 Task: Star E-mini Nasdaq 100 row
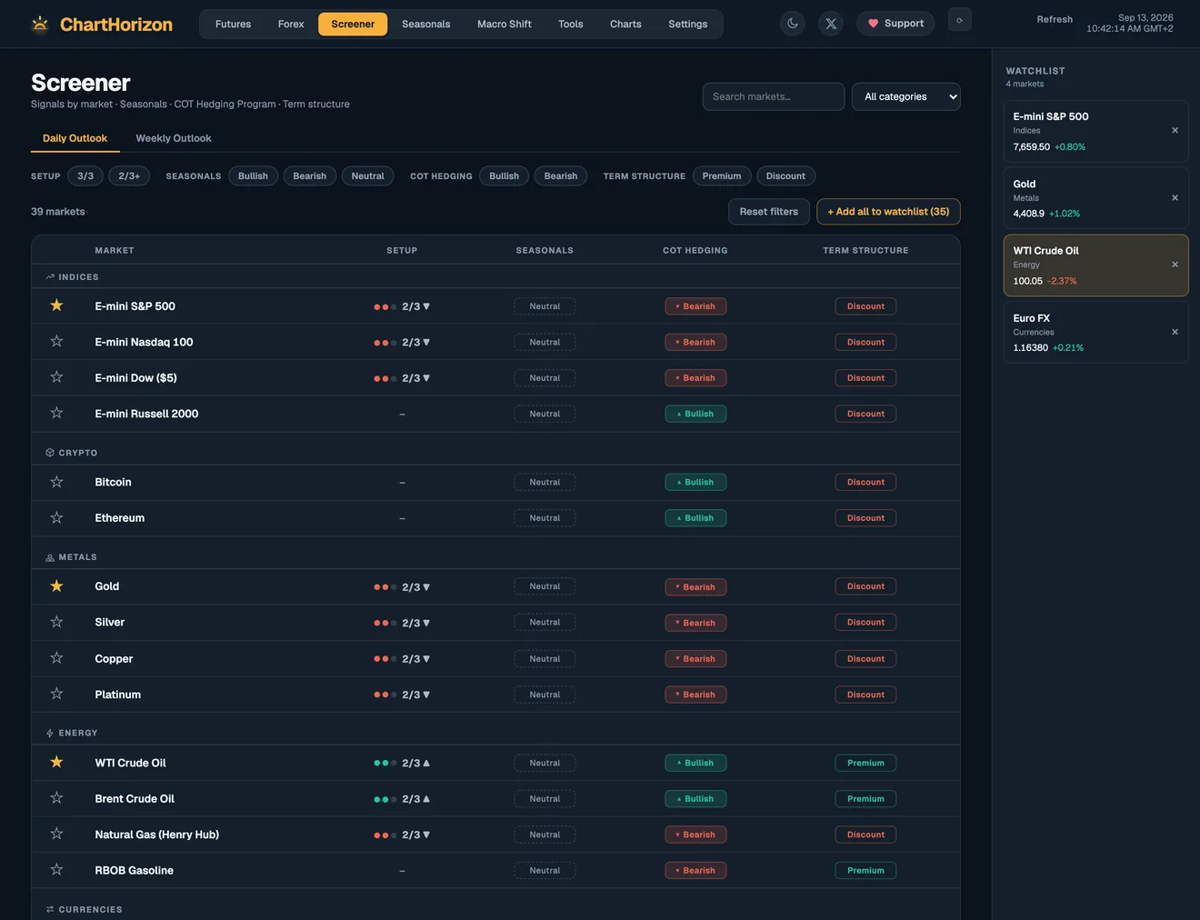coord(56,342)
